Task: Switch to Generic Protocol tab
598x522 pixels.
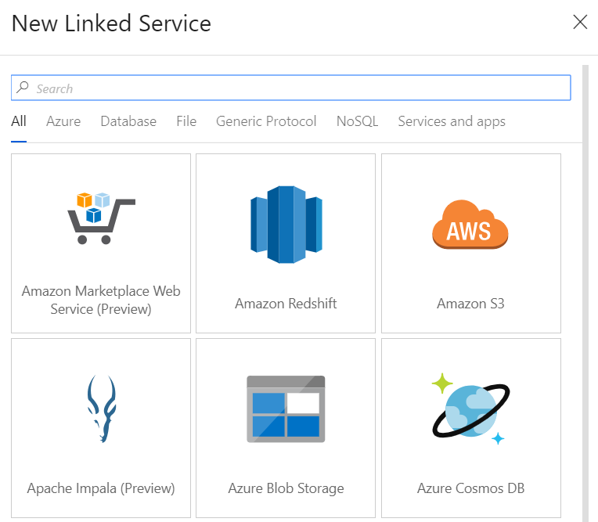Action: tap(266, 121)
